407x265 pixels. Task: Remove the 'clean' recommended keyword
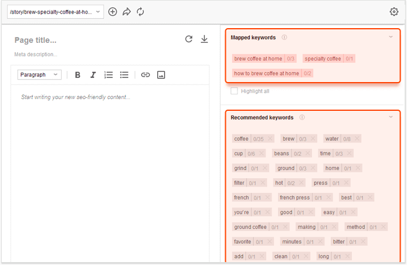306,256
